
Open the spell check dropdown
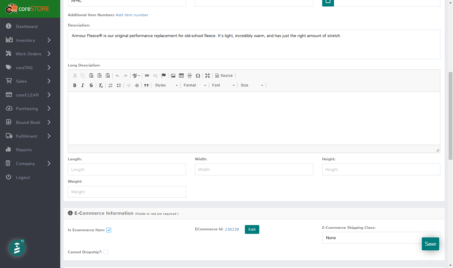coord(136,76)
